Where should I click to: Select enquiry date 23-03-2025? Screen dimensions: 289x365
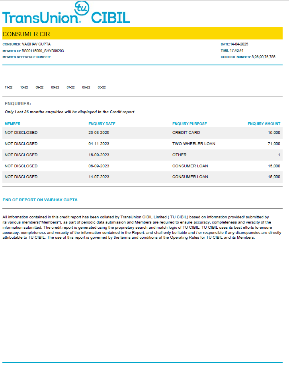point(99,132)
